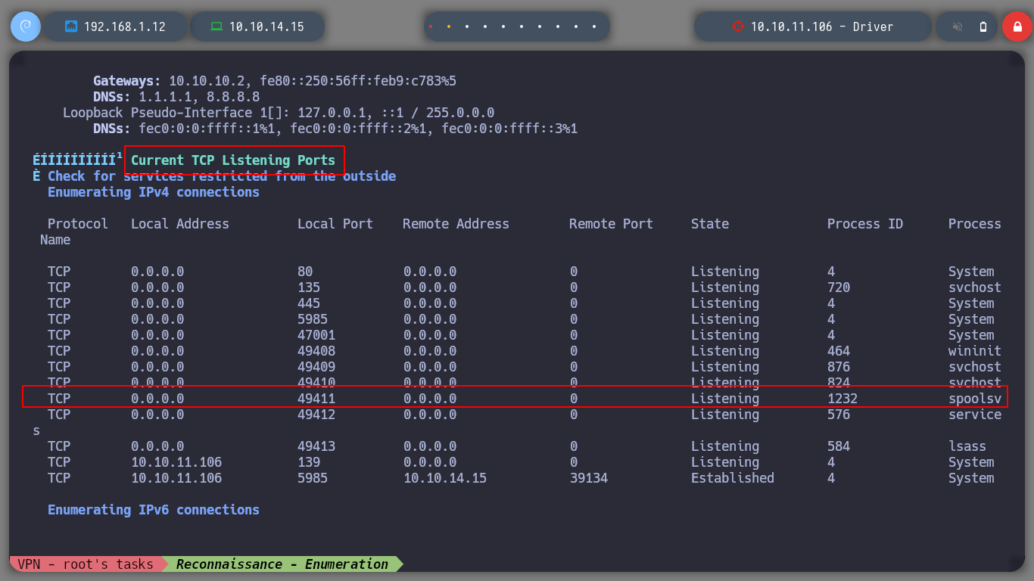Click process ID 876 in the table
Screen dimensions: 1034x581
839,367
